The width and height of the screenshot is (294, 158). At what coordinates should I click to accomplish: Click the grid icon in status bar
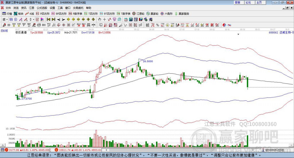point(2,150)
